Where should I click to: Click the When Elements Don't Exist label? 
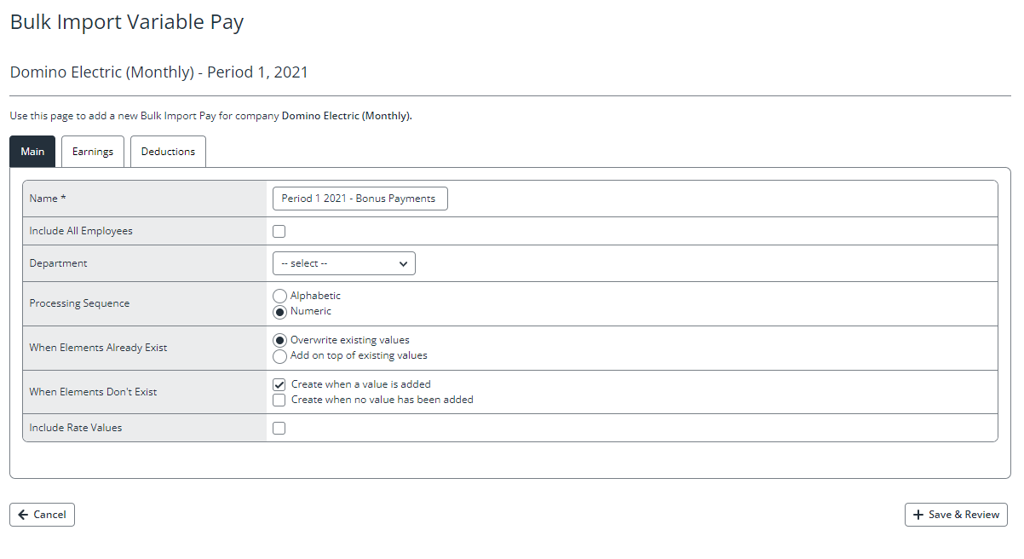tap(93, 392)
